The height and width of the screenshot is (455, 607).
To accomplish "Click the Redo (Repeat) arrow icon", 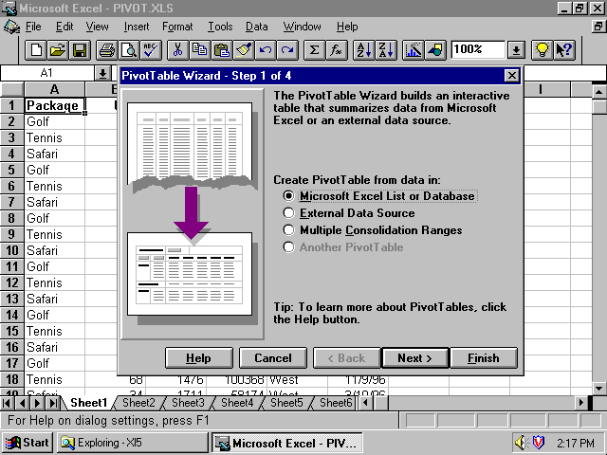I will (287, 50).
